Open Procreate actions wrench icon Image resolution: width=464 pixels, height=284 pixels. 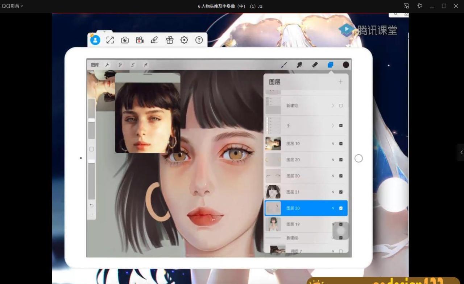point(107,65)
